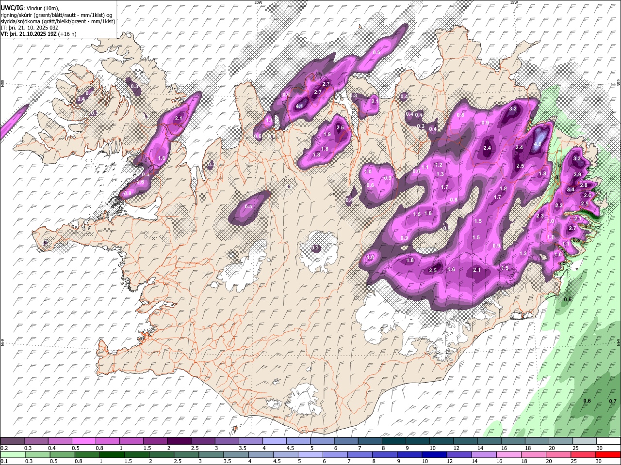Pick the pale lavender 4 swatch, upper legend row
Viewport: 621px width, 465px height.
(275, 440)
